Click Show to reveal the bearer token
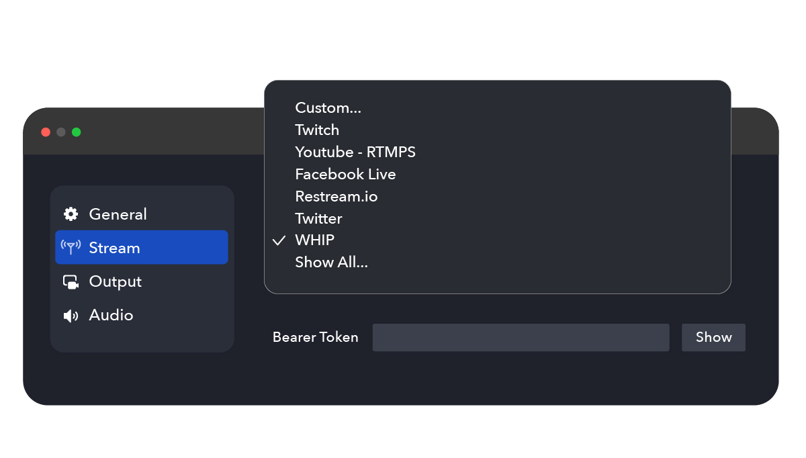 713,337
